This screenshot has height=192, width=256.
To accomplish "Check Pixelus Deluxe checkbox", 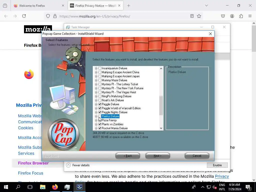I will (100, 116).
